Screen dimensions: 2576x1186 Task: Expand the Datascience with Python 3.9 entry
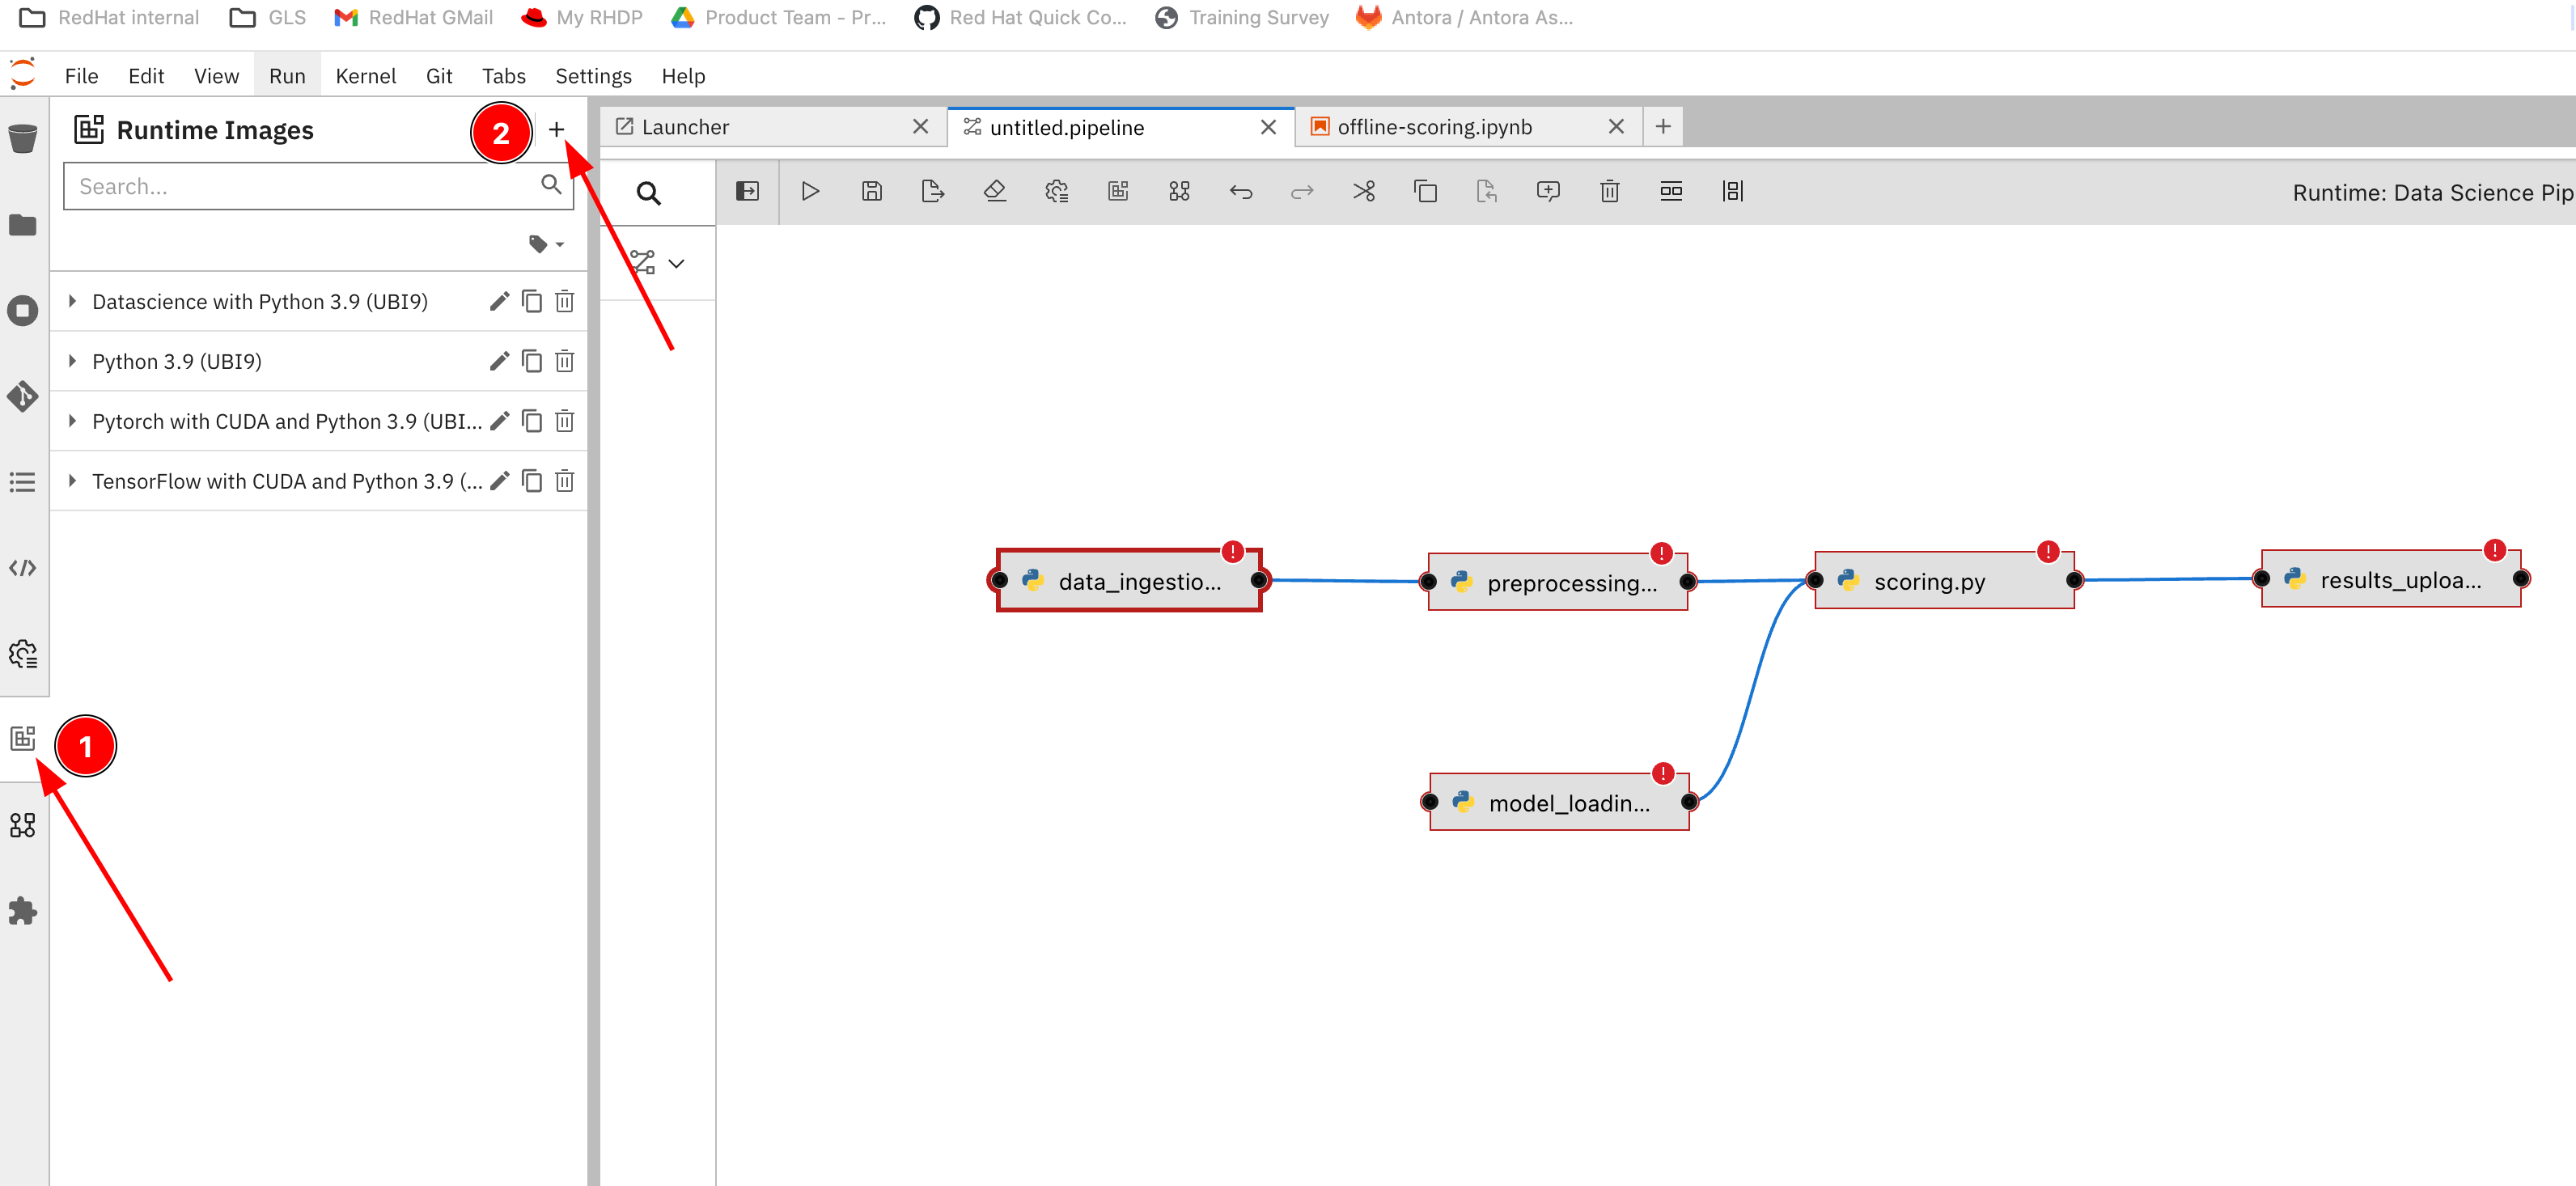pyautogui.click(x=72, y=301)
